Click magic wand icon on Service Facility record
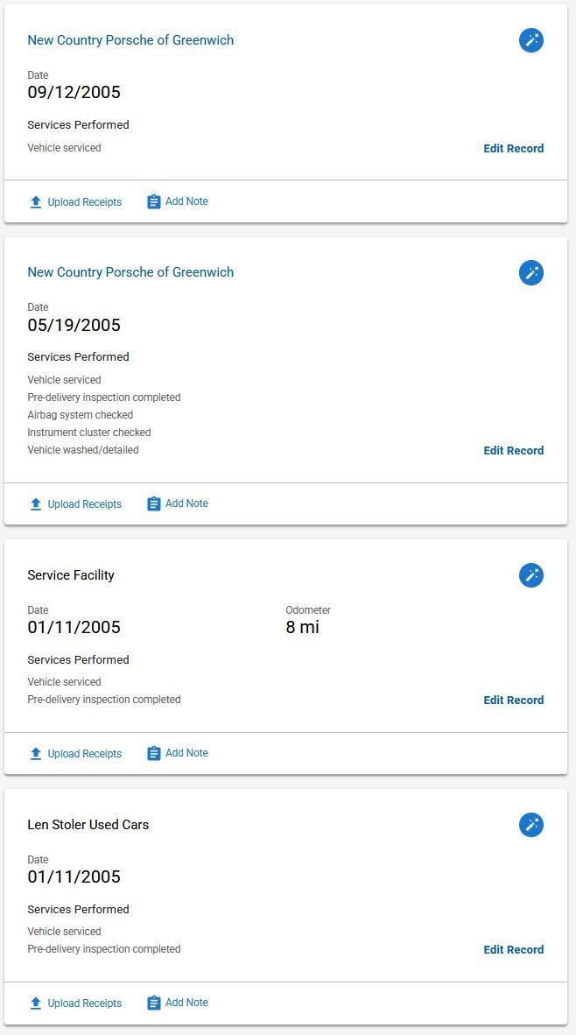The height and width of the screenshot is (1035, 576). tap(531, 575)
